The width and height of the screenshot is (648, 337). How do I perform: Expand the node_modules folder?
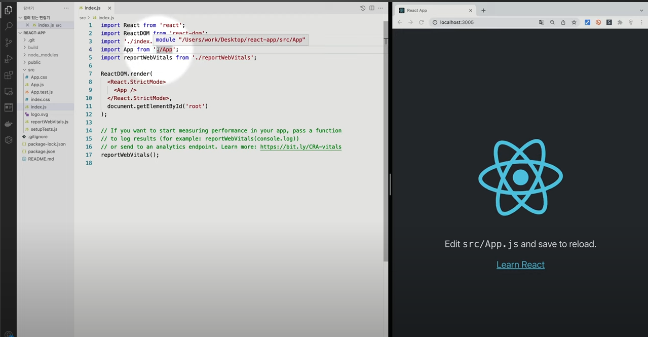(x=43, y=55)
